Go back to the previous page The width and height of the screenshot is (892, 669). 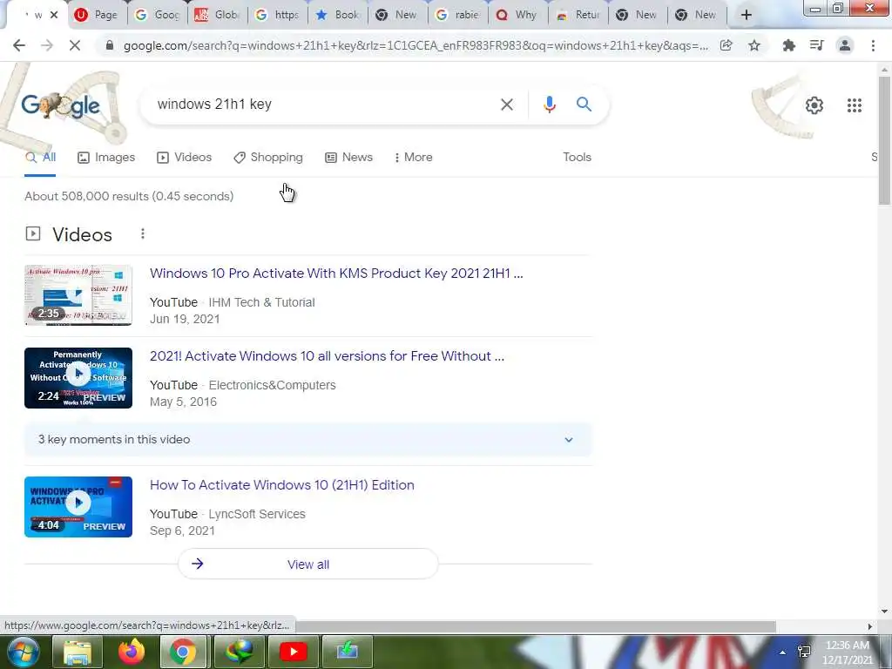point(19,45)
